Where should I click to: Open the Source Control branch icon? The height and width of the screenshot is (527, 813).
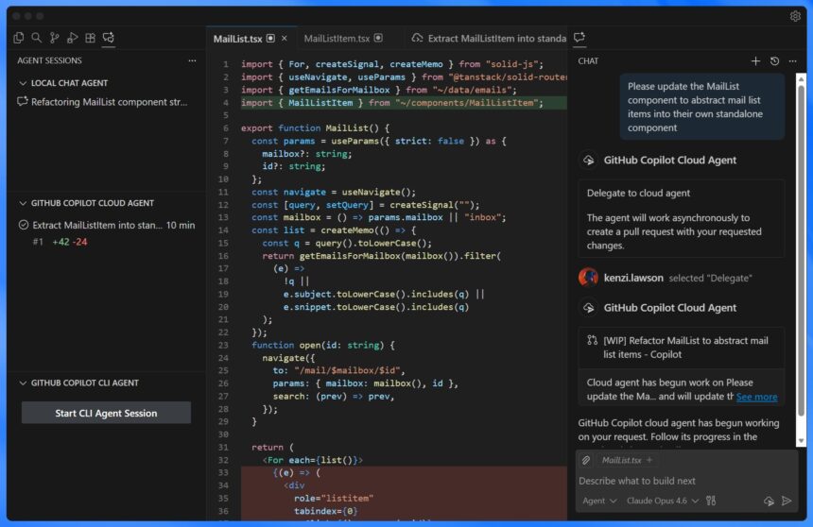[55, 38]
